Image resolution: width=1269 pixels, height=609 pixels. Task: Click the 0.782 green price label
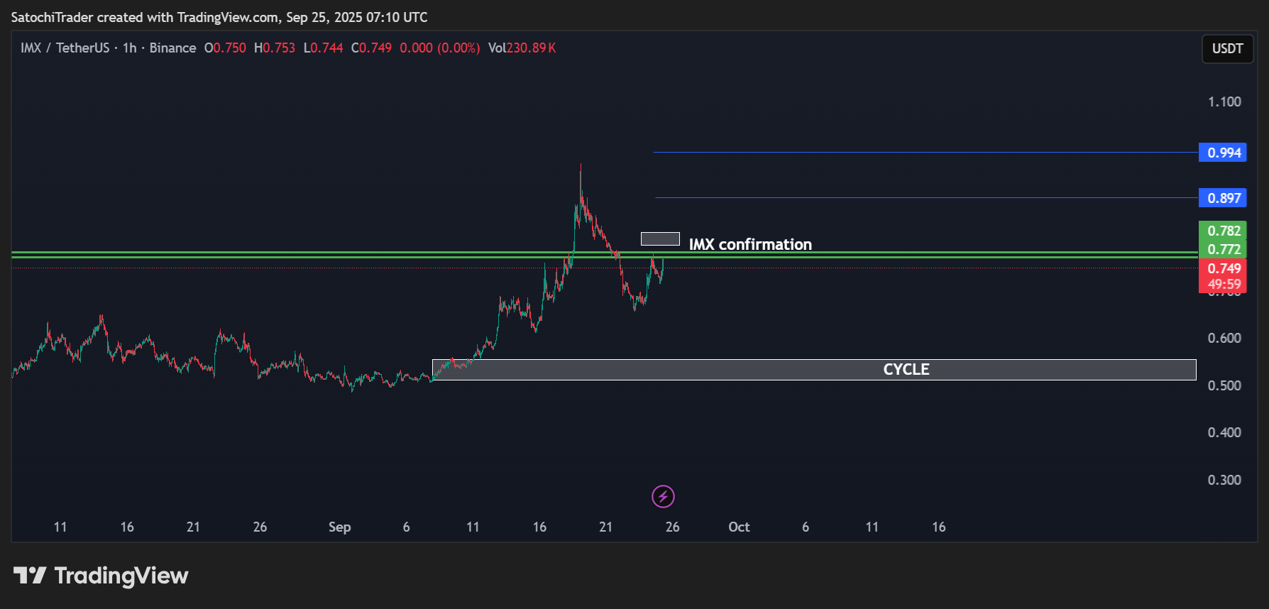(x=1222, y=231)
